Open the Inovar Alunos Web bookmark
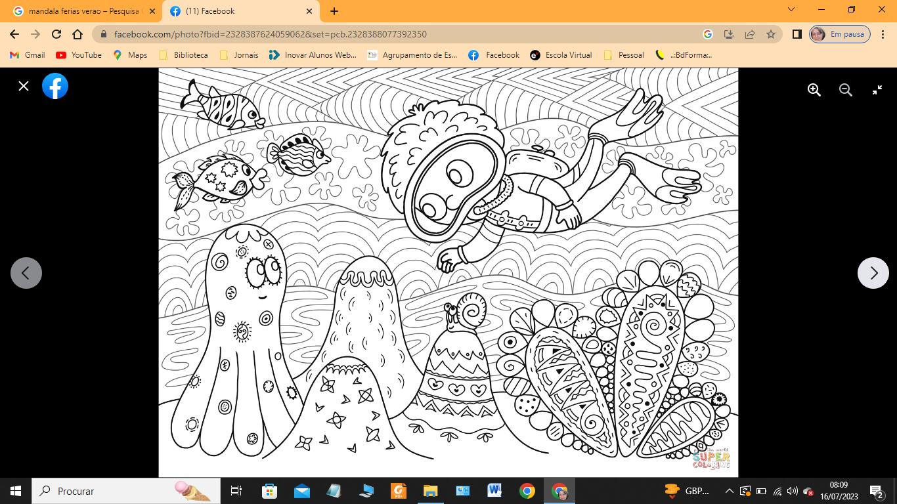 (x=313, y=55)
